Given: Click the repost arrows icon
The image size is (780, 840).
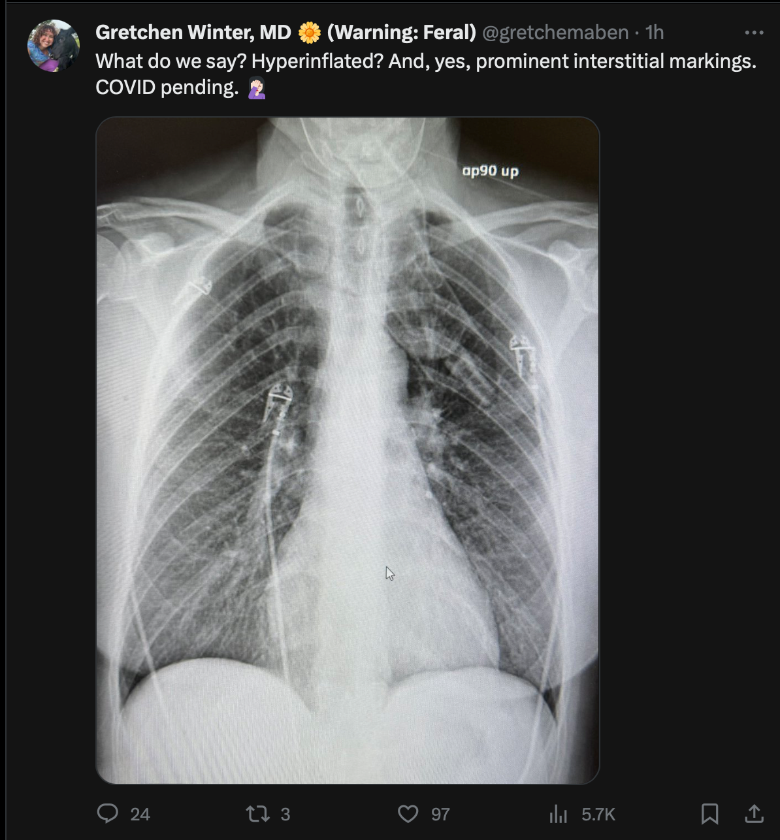Looking at the screenshot, I should pos(257,814).
